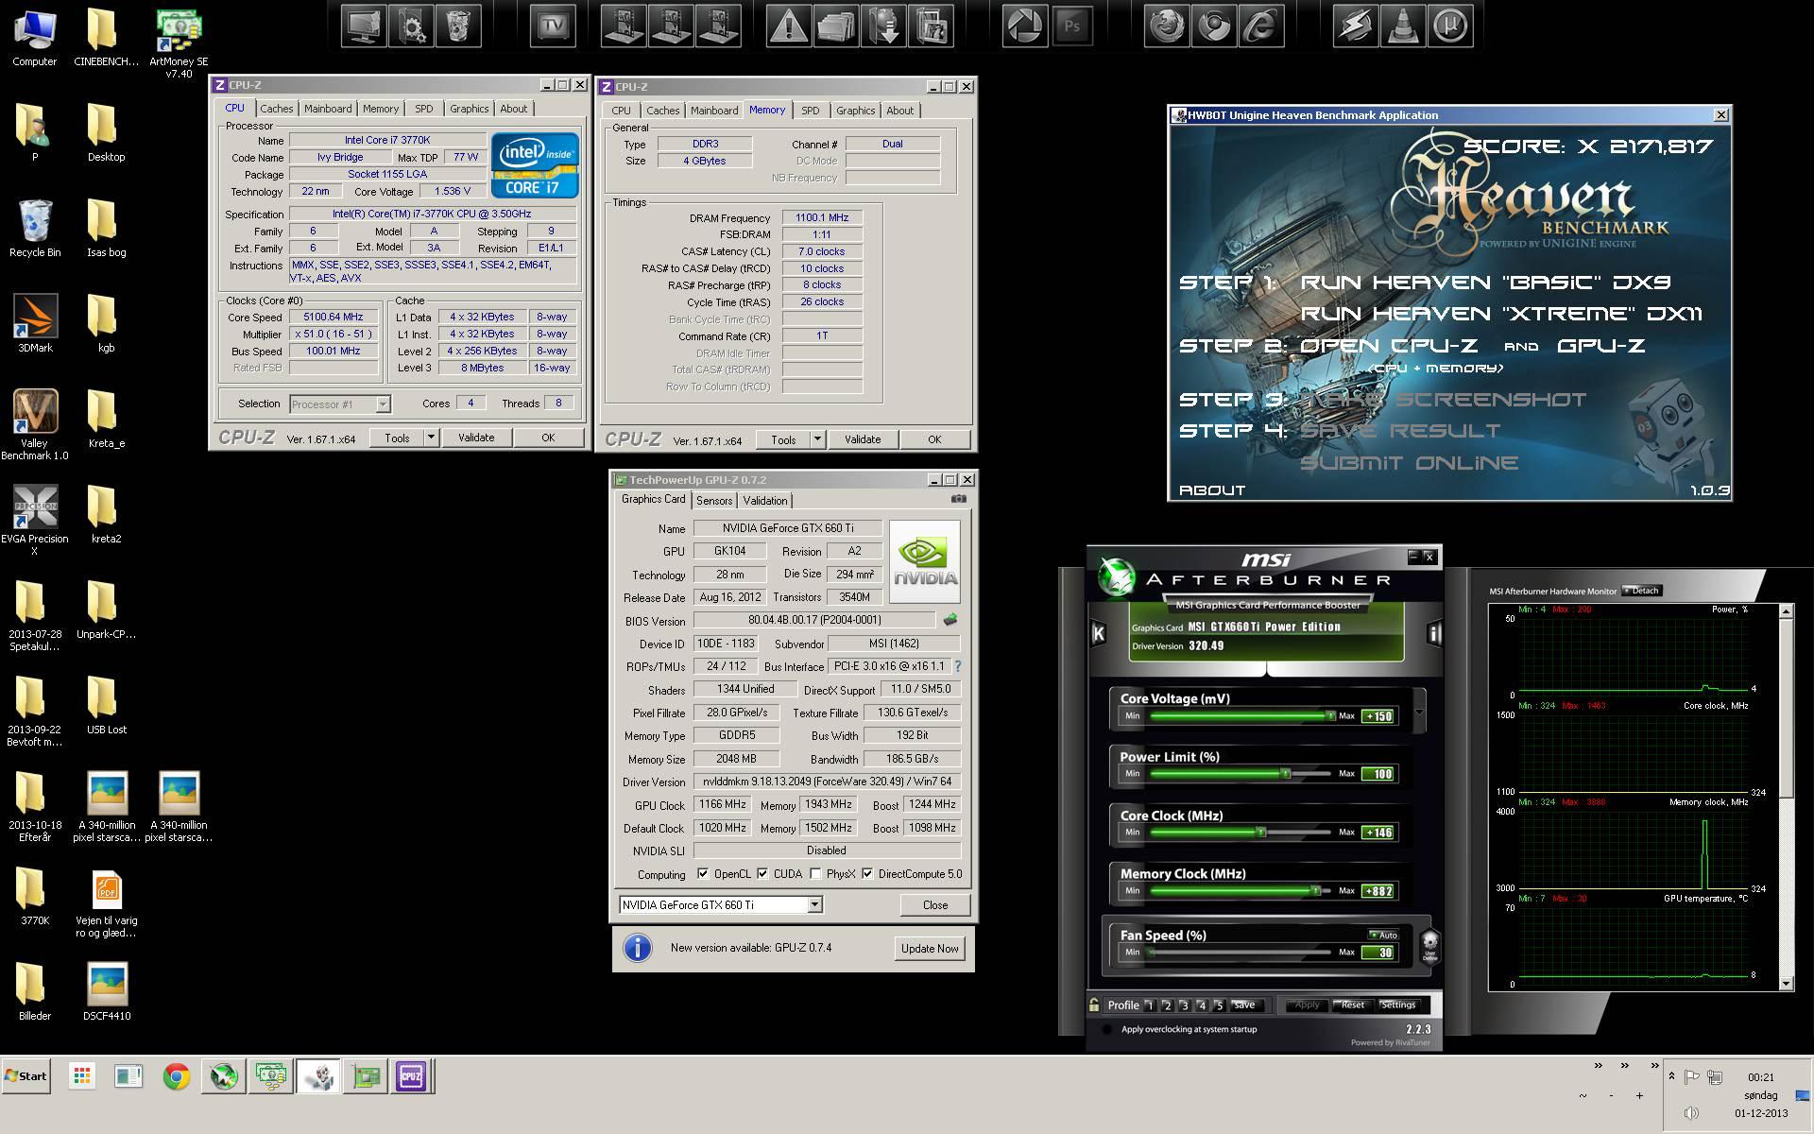Click Afterburner Kombustor K icon
Image resolution: width=1814 pixels, height=1134 pixels.
click(1098, 633)
